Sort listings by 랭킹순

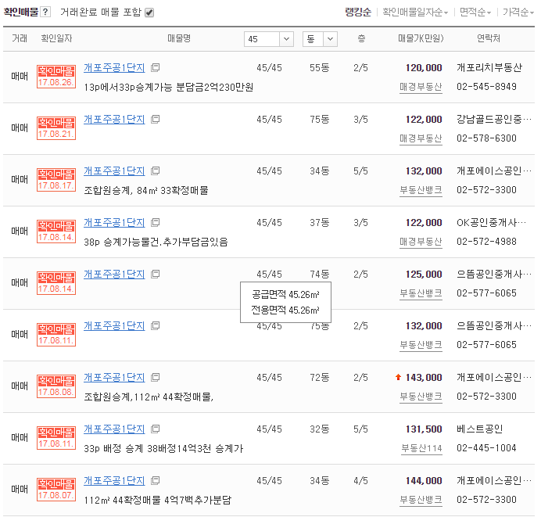tap(358, 13)
